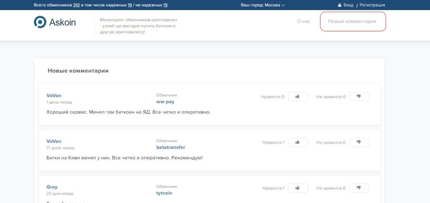Open Gray's user profile
Image resolution: width=430 pixels, height=203 pixels.
52,187
